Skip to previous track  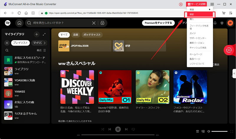coord(110,129)
